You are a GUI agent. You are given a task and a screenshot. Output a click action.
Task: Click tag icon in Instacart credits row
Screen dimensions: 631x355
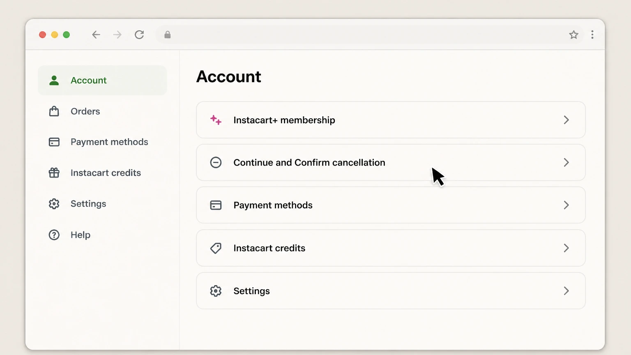[x=216, y=248]
